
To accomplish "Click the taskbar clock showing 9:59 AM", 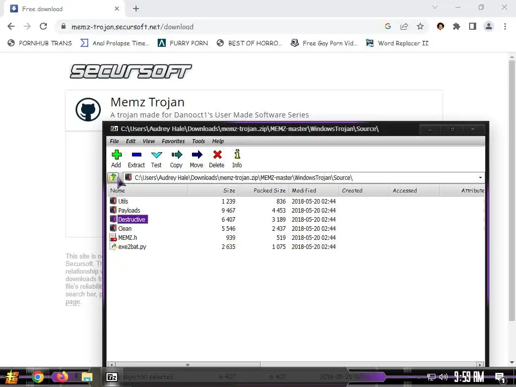I will pyautogui.click(x=469, y=377).
